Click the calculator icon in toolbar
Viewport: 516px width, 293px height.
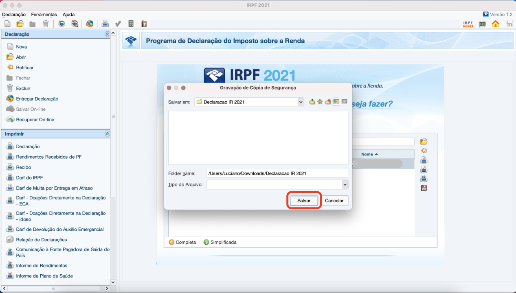coord(131,24)
